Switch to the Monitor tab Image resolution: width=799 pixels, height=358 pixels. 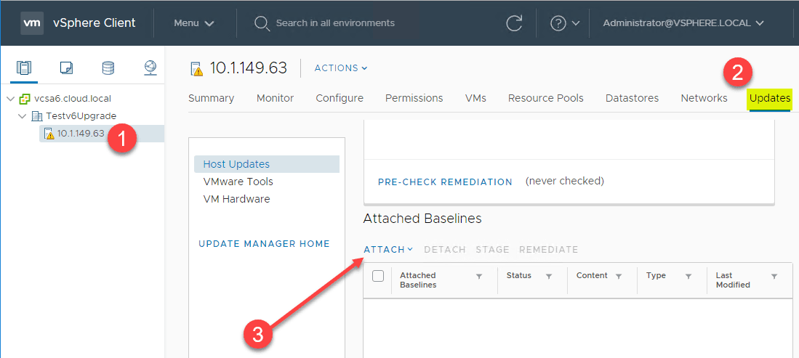[x=275, y=98]
